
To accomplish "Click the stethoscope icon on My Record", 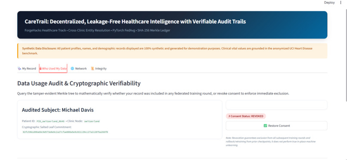I will pos(19,68).
